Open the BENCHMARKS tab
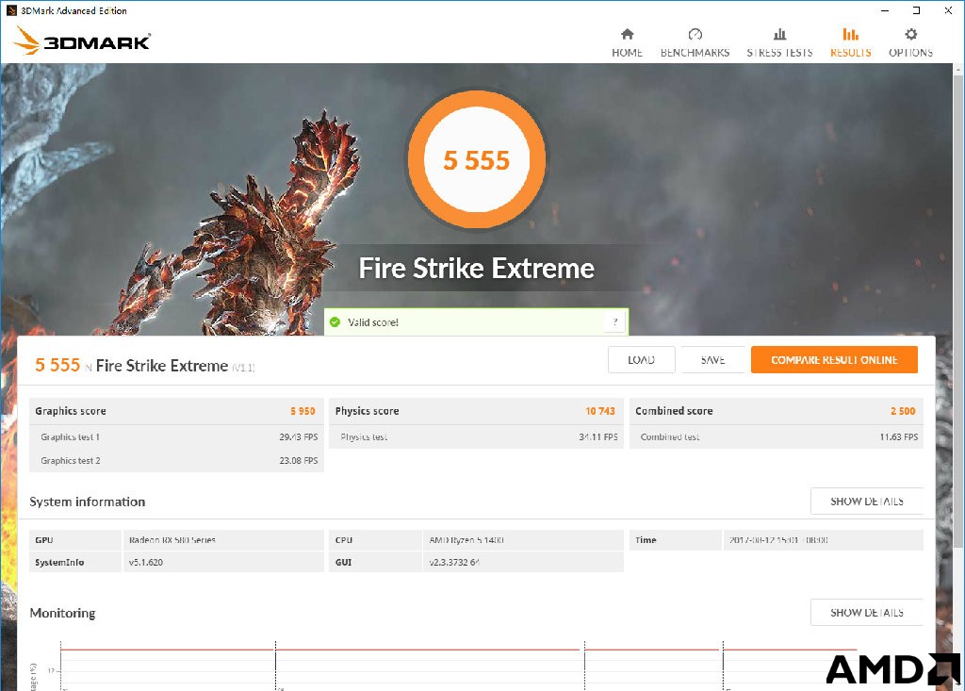This screenshot has width=965, height=691. point(695,42)
